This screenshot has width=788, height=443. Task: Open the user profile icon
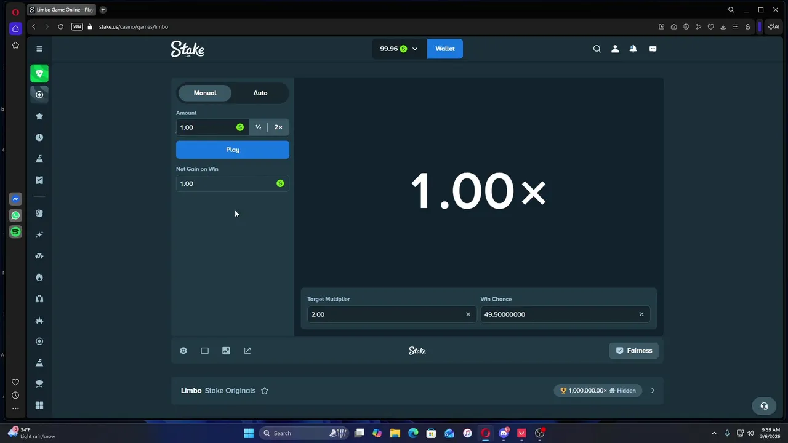coord(615,49)
